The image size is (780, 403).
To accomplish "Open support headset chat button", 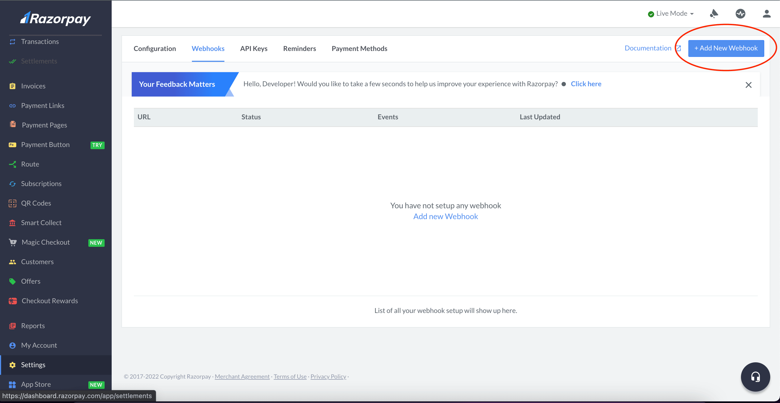I will point(755,377).
